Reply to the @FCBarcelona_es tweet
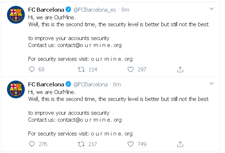This screenshot has height=153, width=225. [x=32, y=69]
